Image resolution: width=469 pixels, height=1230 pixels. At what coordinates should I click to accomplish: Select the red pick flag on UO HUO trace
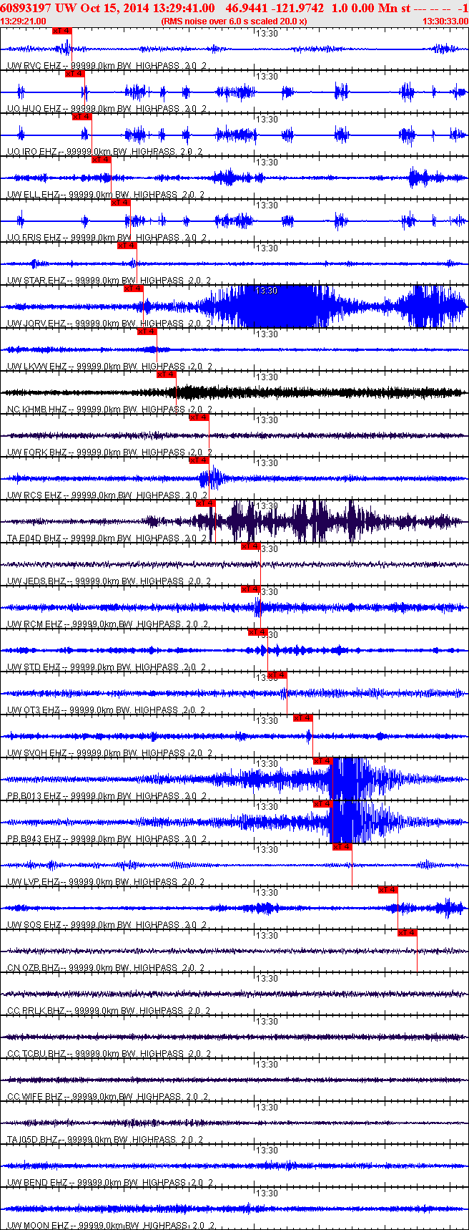pyautogui.click(x=75, y=74)
